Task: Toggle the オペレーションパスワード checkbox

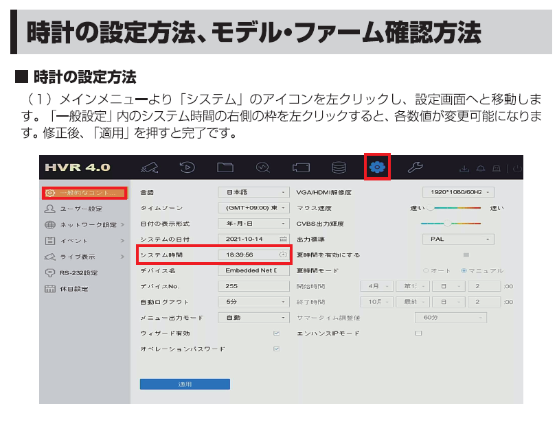Action: point(276,349)
